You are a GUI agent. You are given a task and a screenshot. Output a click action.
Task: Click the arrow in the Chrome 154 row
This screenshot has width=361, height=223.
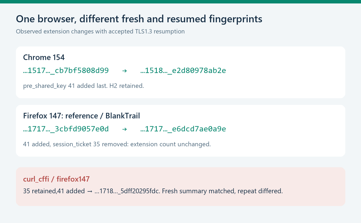(124, 71)
